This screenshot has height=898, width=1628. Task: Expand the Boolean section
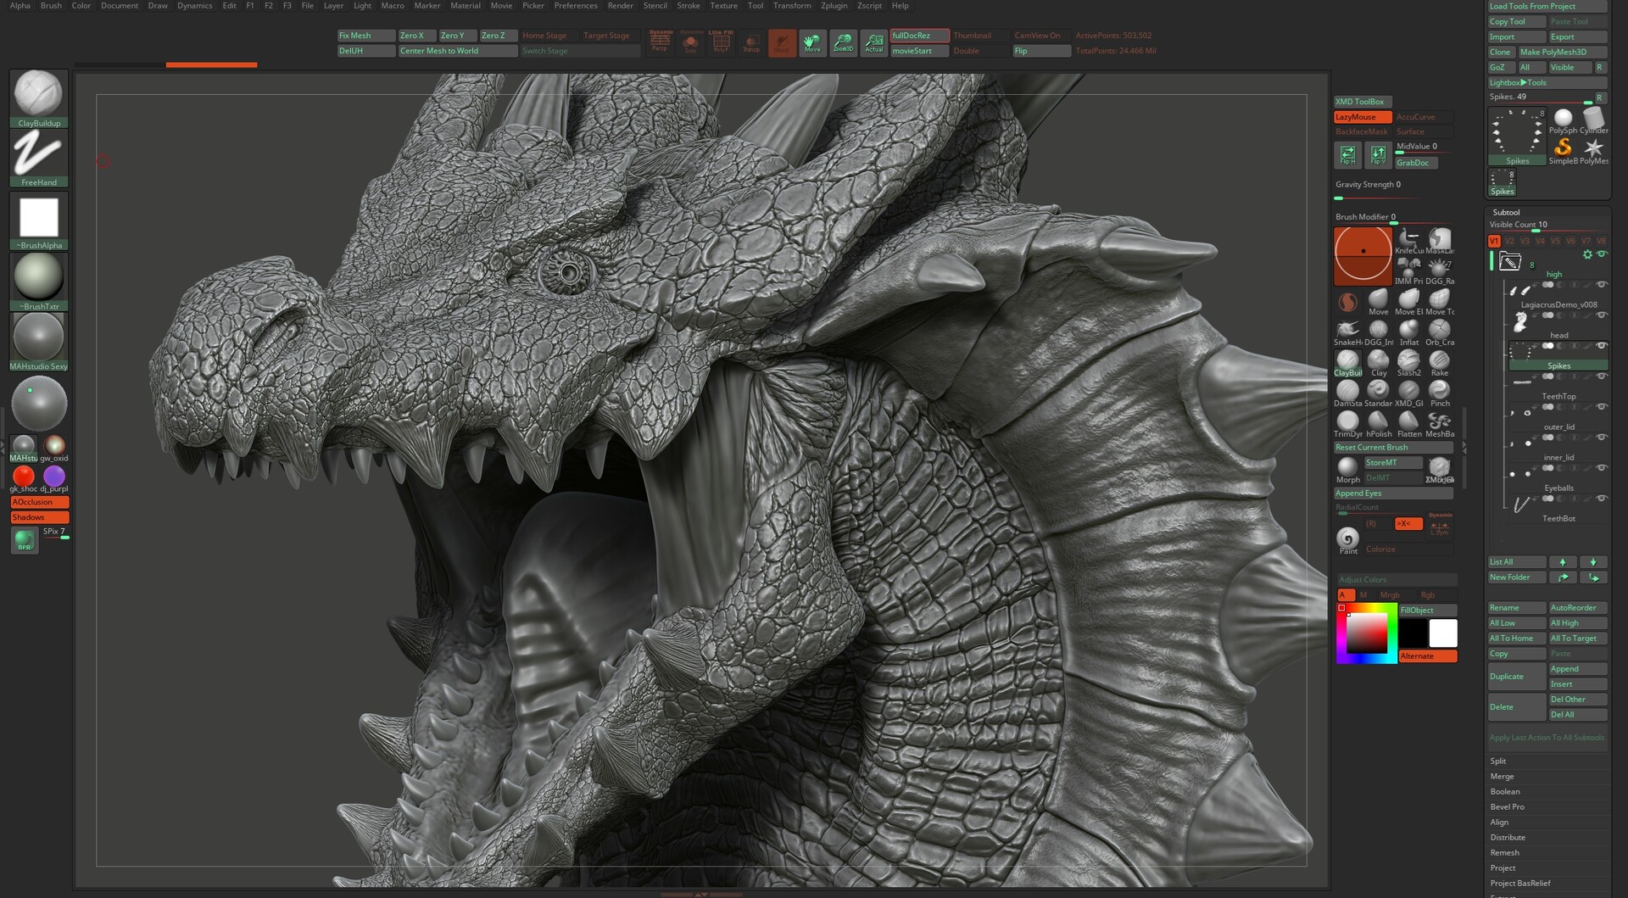pos(1505,791)
